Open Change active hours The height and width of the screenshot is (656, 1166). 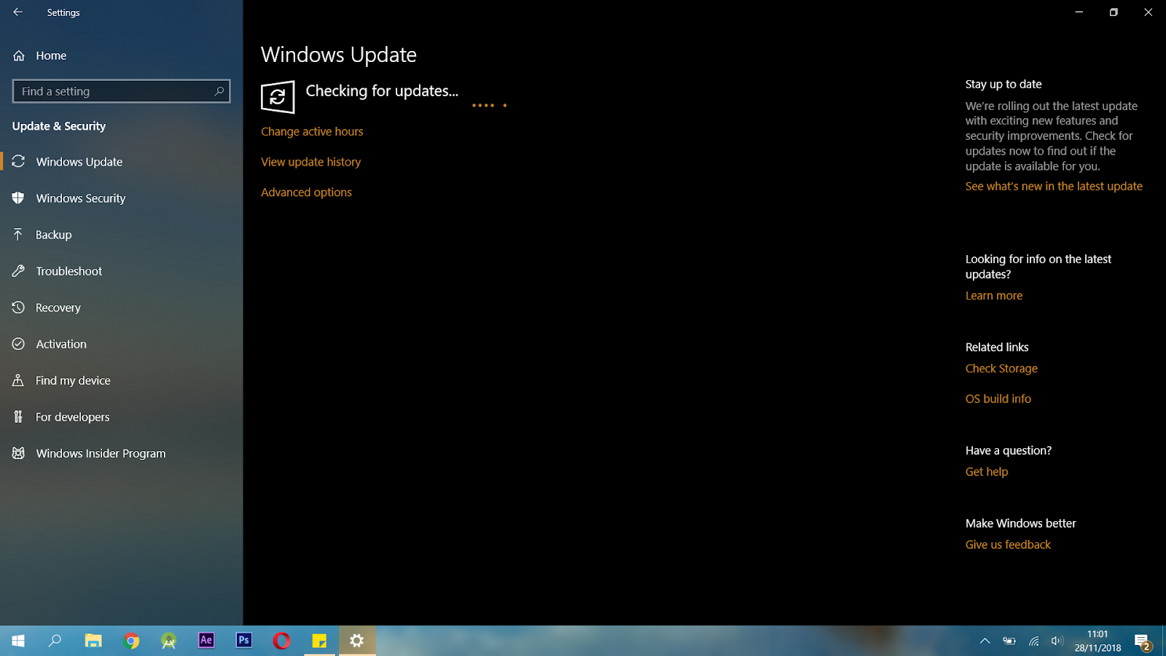coord(312,131)
